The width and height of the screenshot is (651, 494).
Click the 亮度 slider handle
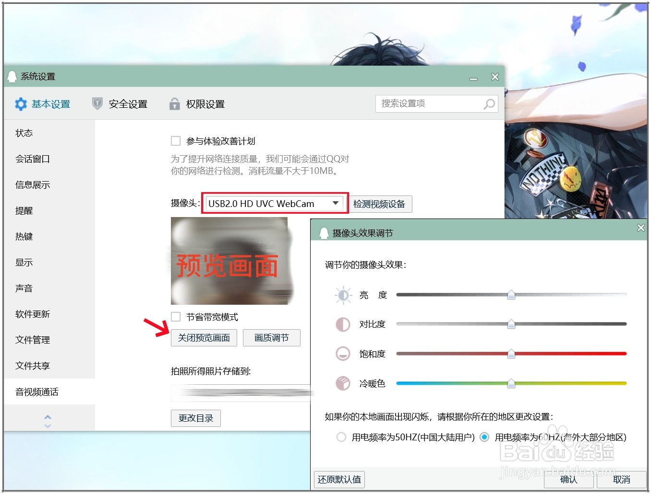coord(511,295)
